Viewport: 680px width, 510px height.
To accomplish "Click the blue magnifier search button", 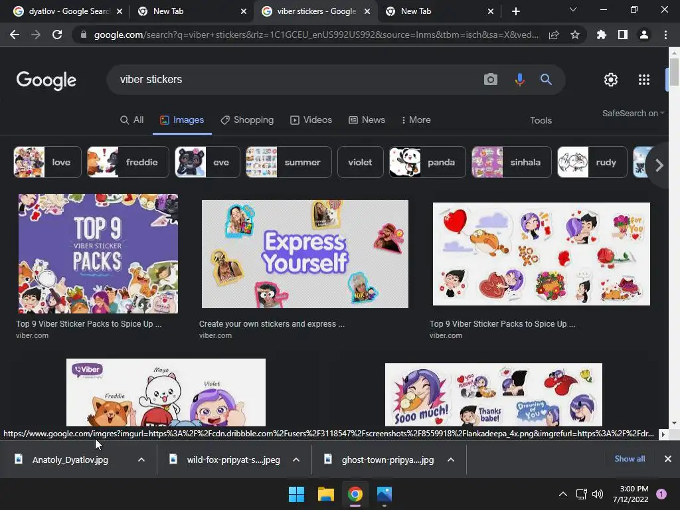I will pos(546,80).
